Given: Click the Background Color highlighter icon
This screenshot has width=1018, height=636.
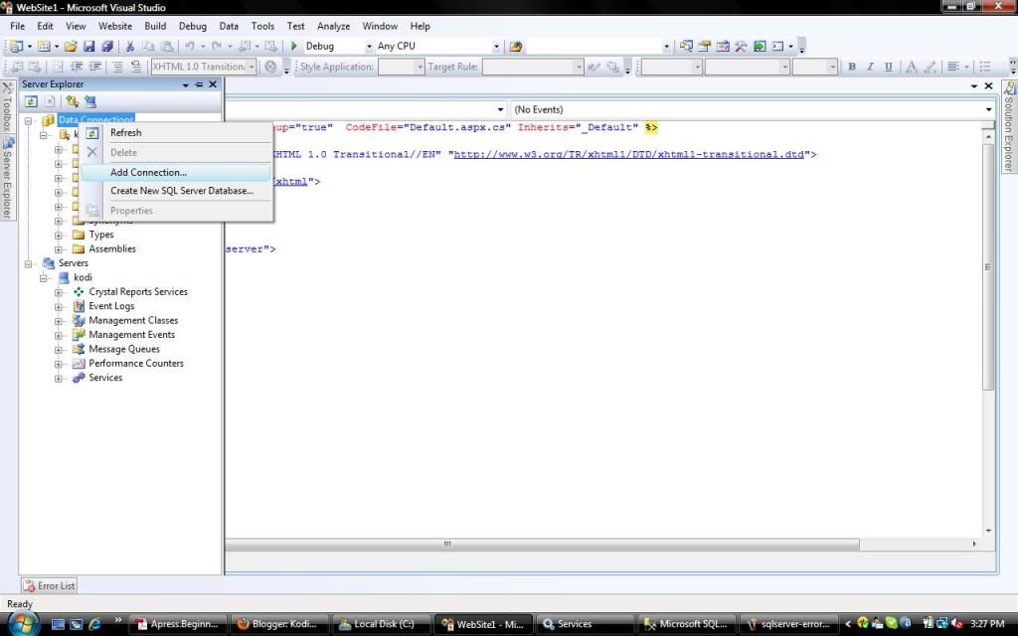Looking at the screenshot, I should (930, 67).
